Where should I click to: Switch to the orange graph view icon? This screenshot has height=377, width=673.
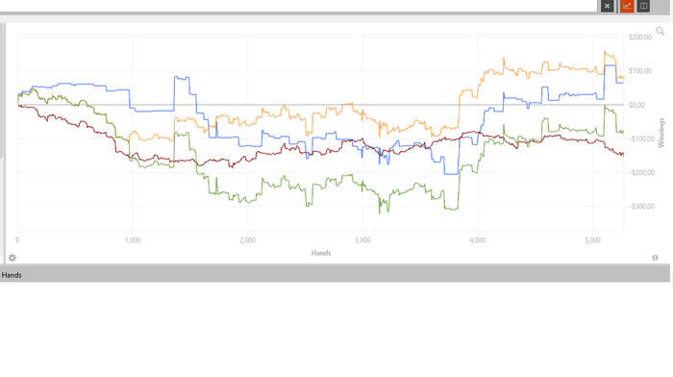[627, 6]
